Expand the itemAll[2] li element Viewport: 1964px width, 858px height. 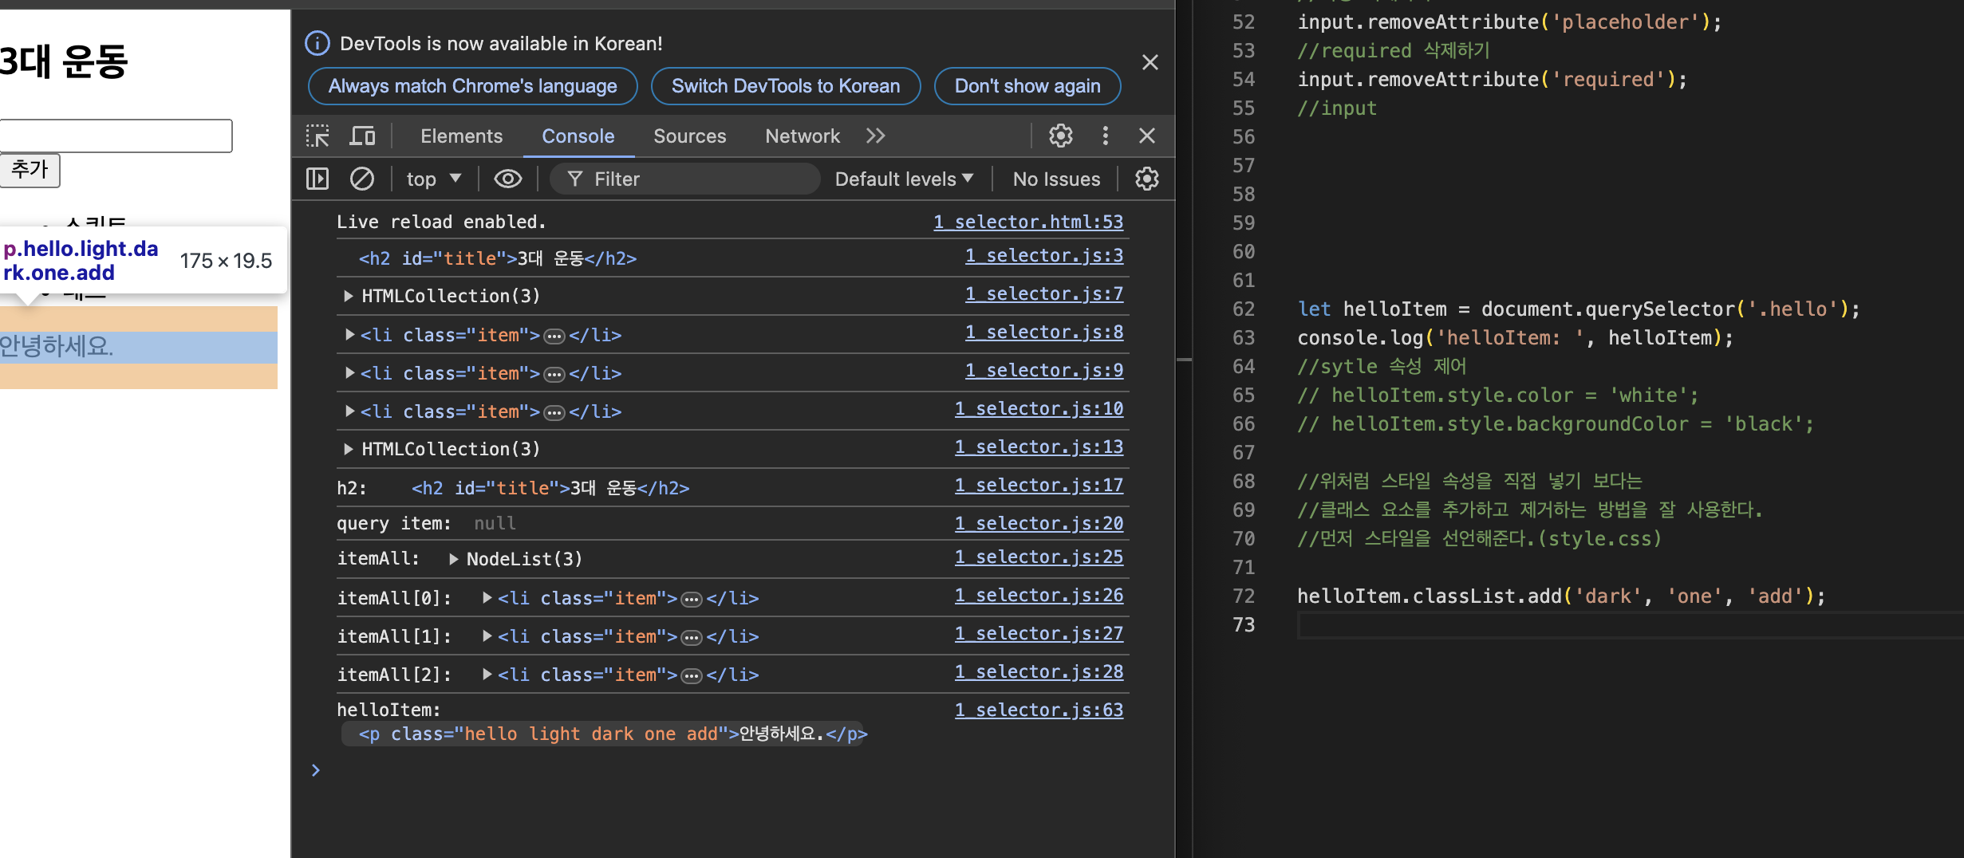pyautogui.click(x=487, y=674)
